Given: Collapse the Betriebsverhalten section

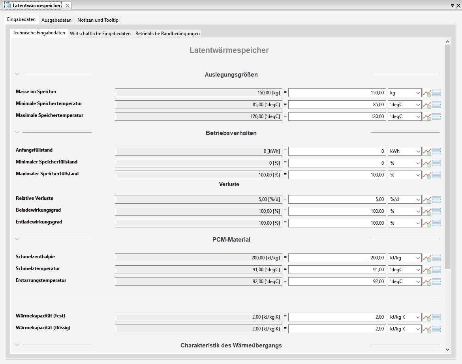Looking at the screenshot, I should pos(17,133).
